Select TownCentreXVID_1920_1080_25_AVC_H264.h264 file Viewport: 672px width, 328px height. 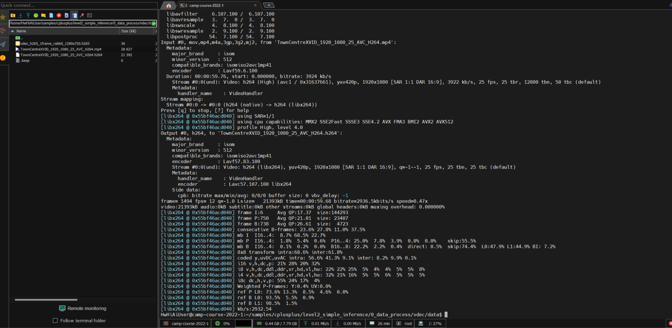[x=59, y=55]
